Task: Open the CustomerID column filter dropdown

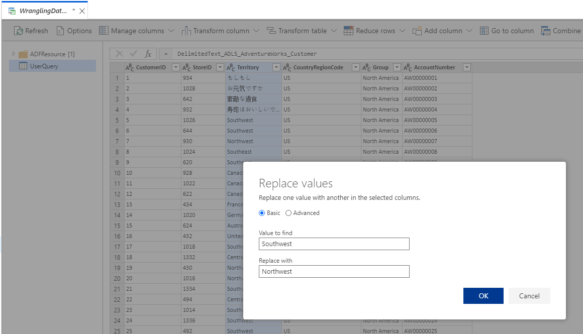Action: click(x=176, y=67)
